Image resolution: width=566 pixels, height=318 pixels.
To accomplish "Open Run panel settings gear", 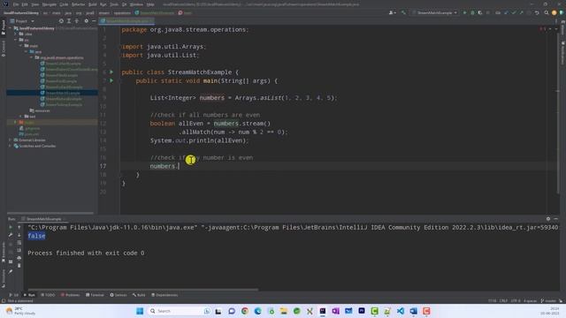I will 548,219.
